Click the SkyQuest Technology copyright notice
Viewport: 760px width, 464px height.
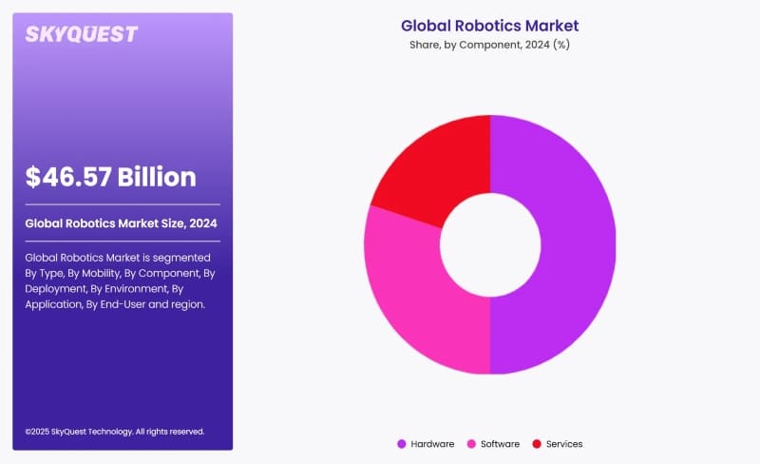115,431
